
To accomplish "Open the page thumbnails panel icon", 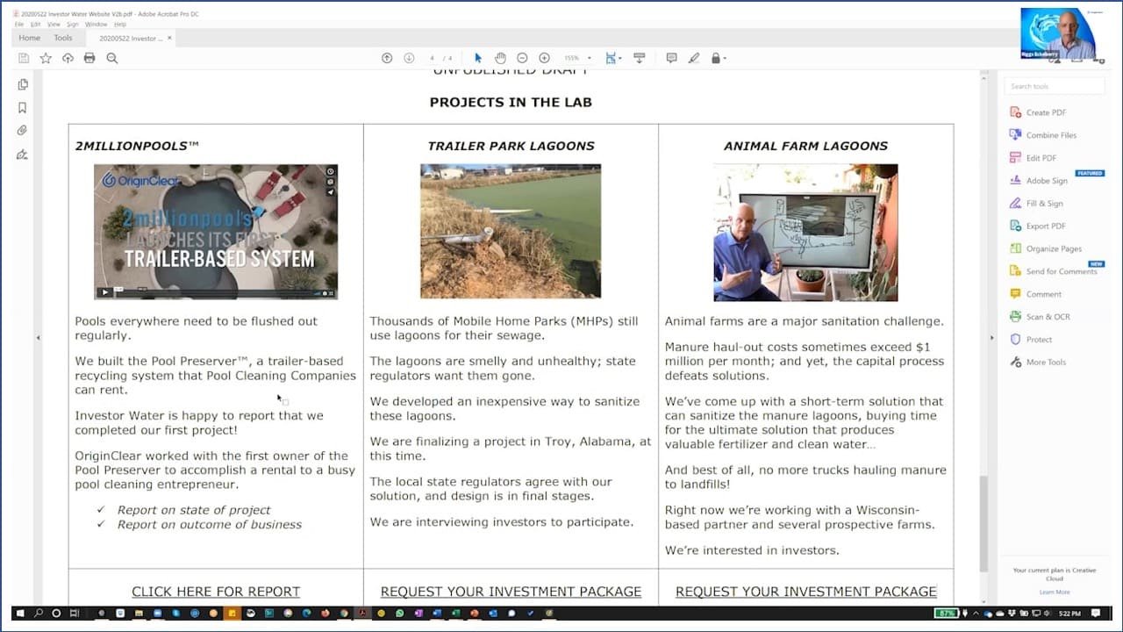I will point(23,84).
